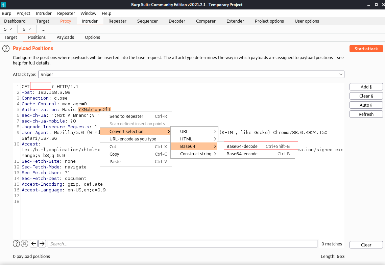Image resolution: width=385 pixels, height=265 pixels.
Task: Open the Project options tab
Action: point(269,21)
